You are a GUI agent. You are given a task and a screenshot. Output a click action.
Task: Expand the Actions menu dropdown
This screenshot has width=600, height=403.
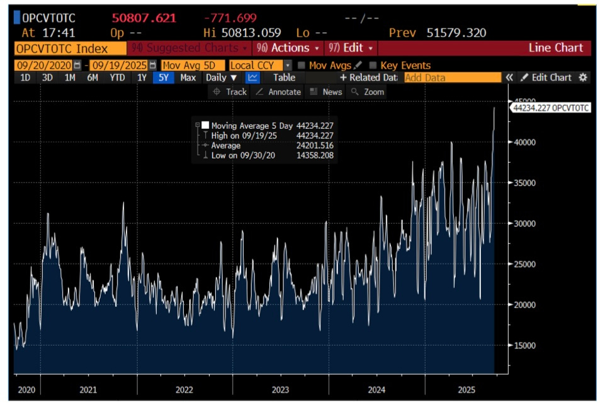[288, 48]
